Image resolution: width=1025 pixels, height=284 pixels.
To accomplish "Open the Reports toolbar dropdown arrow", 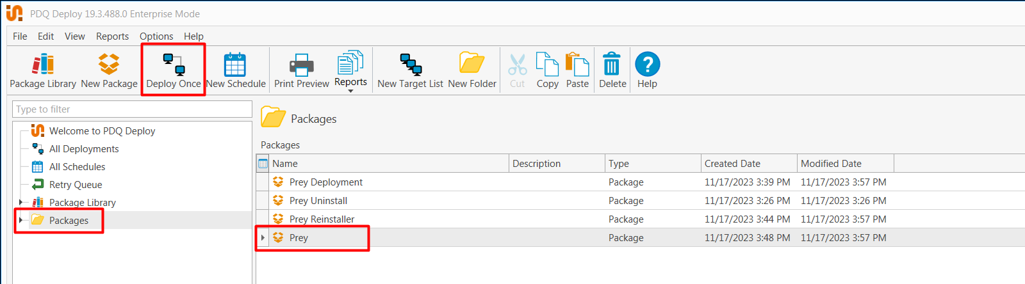I will [x=350, y=91].
